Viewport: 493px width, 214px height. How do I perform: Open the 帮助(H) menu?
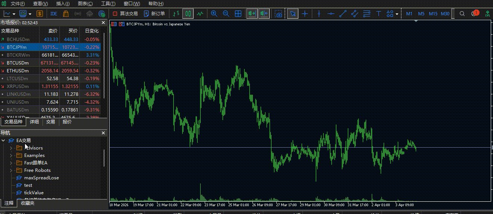[156, 4]
